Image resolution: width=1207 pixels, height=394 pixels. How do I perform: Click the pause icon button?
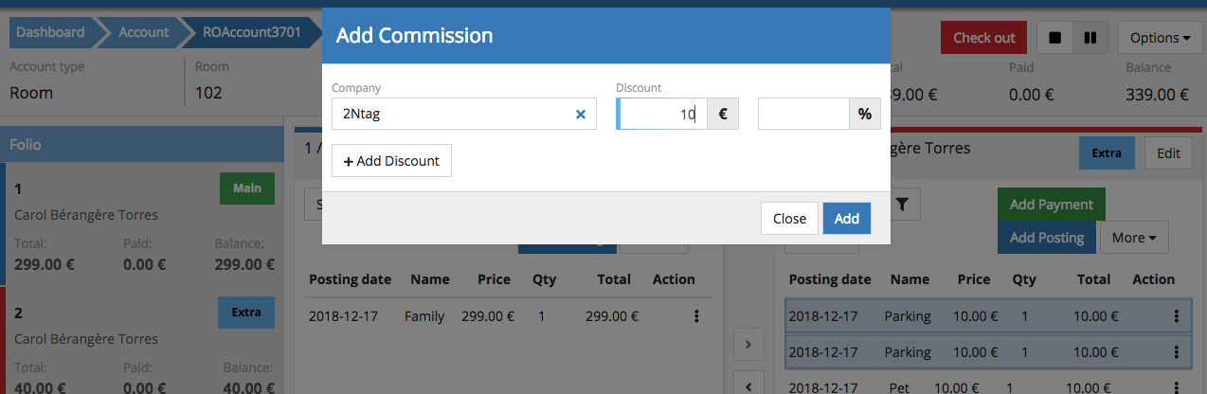pos(1090,38)
